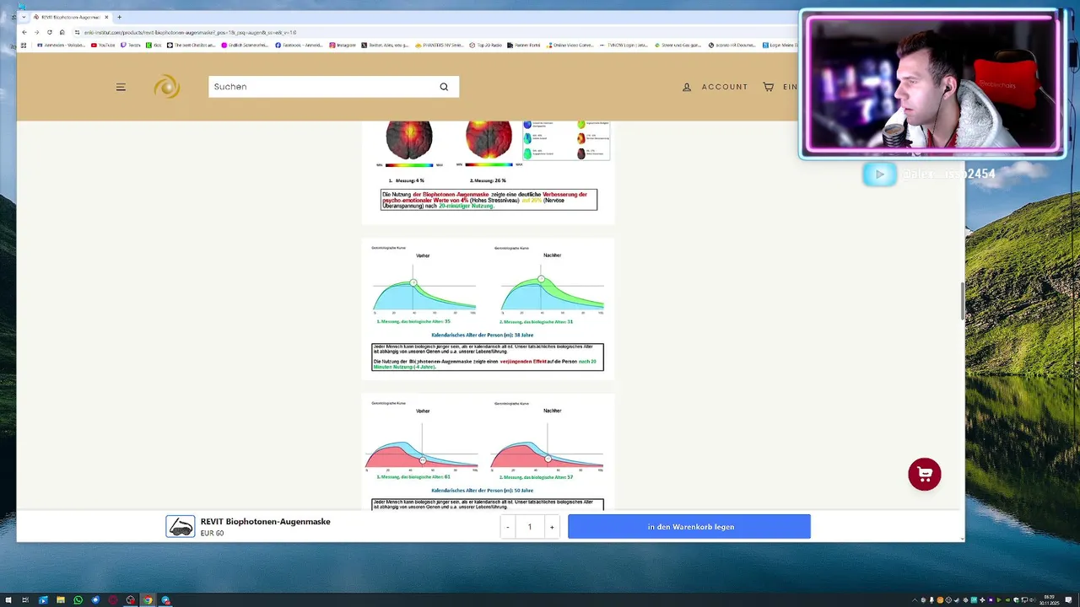Click the golden spiral site logo
The height and width of the screenshot is (607, 1080).
[x=166, y=87]
